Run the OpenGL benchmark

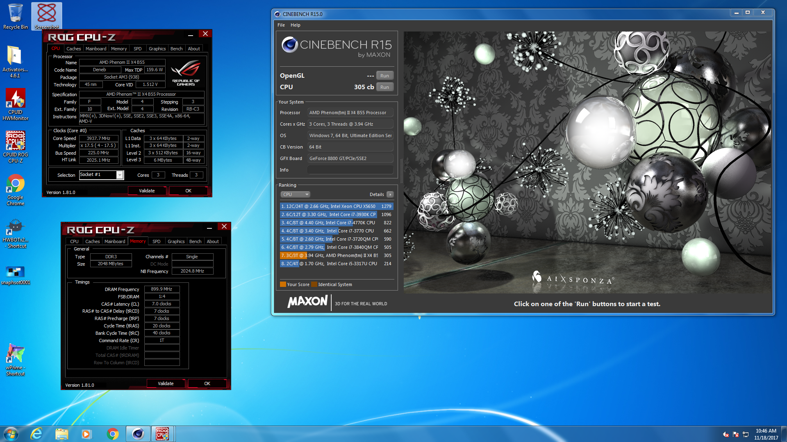[x=384, y=76]
